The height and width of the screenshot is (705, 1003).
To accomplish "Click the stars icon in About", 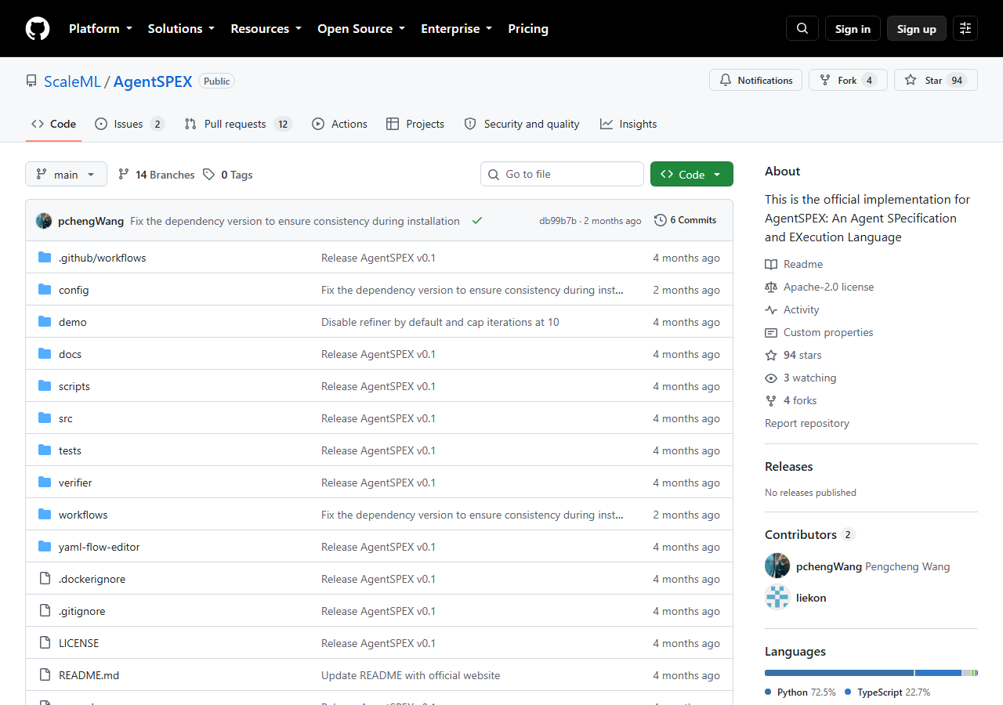I will tap(771, 355).
